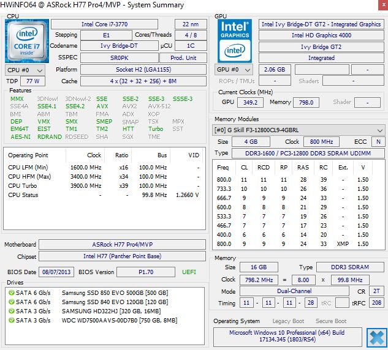Click the AES-NI feature label

point(21,137)
